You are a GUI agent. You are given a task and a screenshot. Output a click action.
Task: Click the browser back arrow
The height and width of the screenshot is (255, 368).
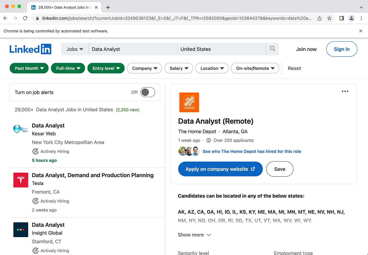point(6,18)
